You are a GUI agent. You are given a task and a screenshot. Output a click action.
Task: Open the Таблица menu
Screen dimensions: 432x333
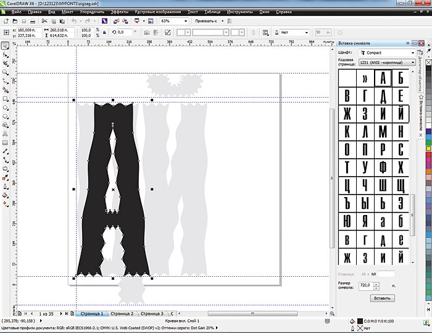tap(212, 12)
